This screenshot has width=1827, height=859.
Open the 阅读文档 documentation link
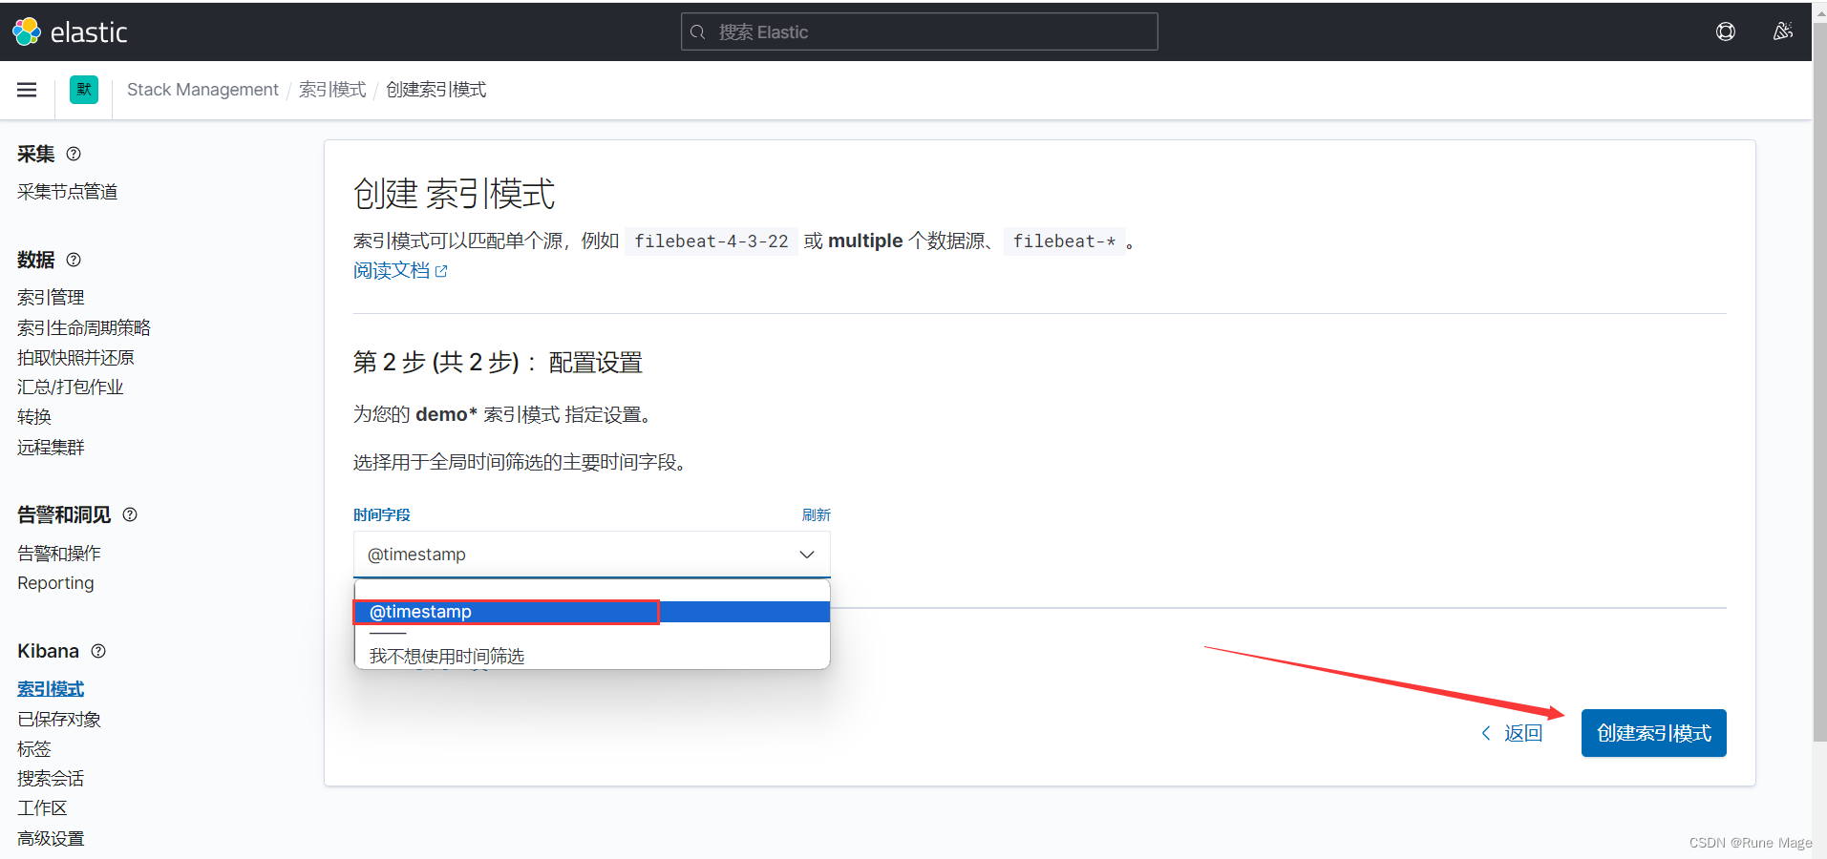(400, 271)
